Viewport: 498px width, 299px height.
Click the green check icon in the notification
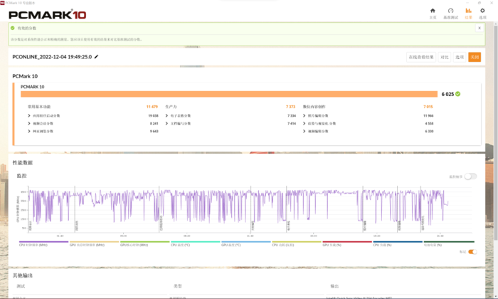coord(12,28)
